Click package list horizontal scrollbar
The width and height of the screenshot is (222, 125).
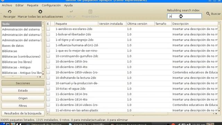coord(109,114)
